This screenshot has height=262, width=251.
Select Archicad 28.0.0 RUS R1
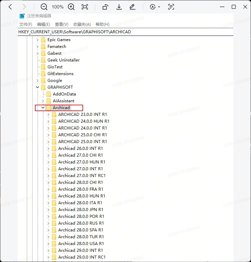pyautogui.click(x=81, y=223)
